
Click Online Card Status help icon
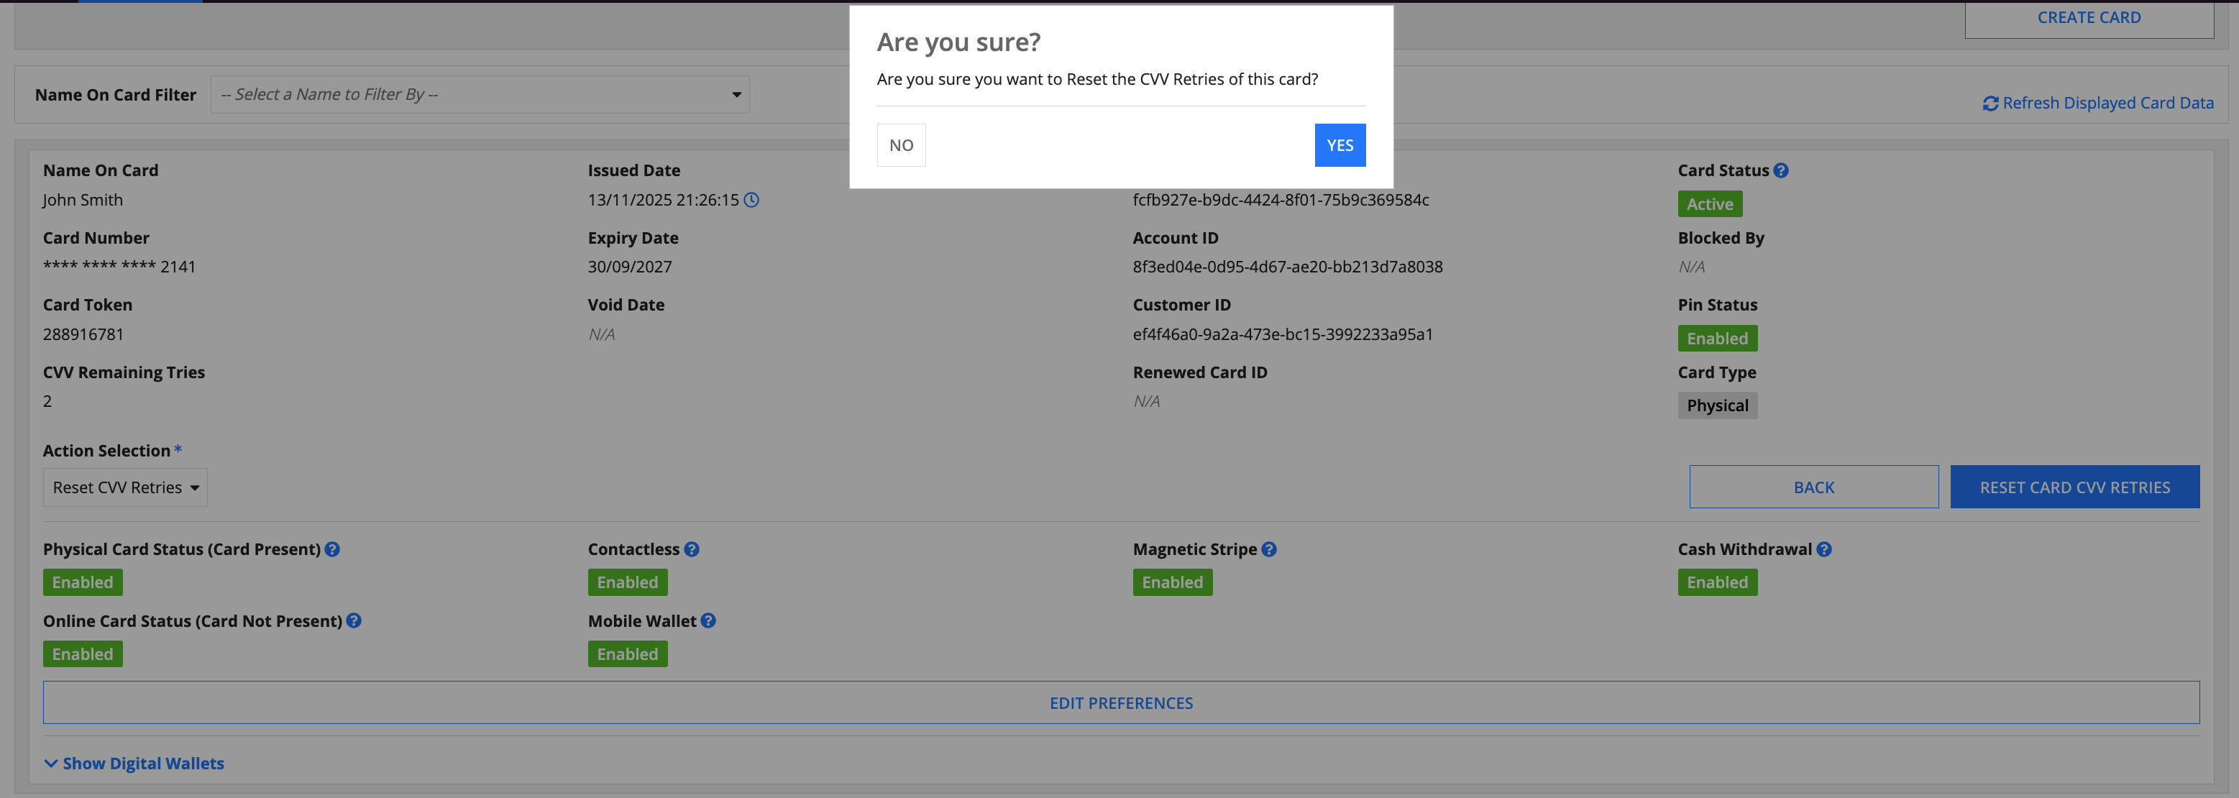(354, 620)
